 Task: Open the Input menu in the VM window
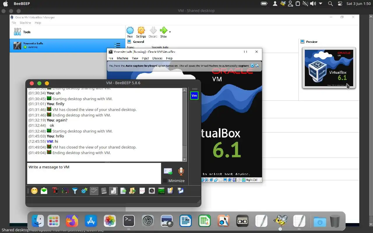click(145, 58)
